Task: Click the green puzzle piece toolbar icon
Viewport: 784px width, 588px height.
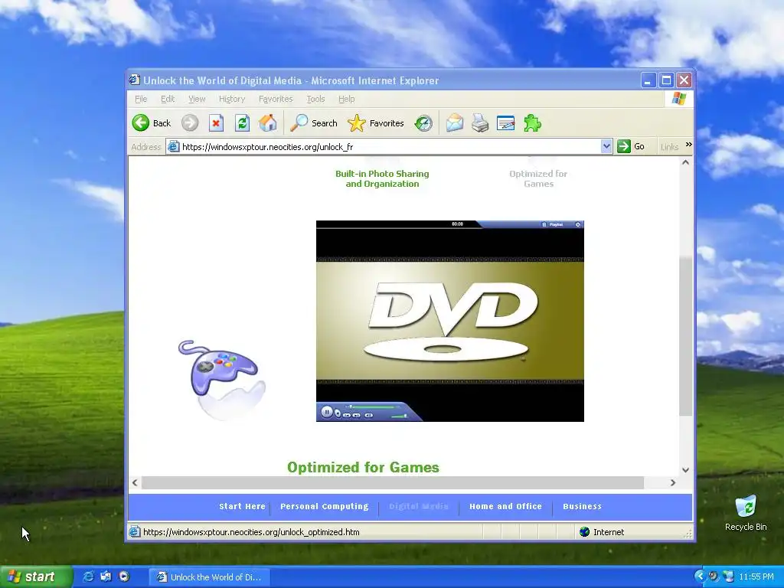Action: (x=532, y=123)
